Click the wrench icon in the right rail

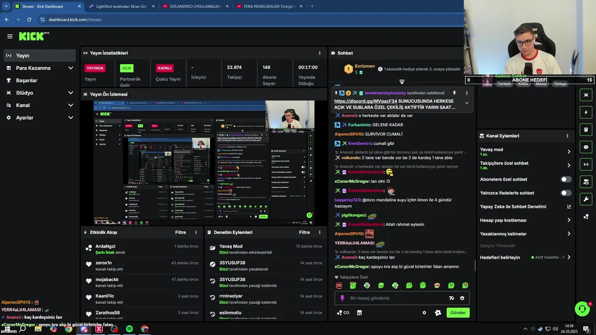(586, 199)
